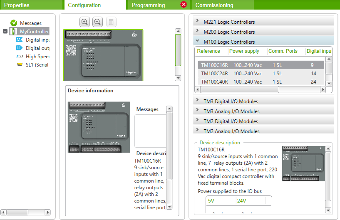Collapse M100 Logic Controllers section
Screen dimensions: 340x220
coord(197,40)
